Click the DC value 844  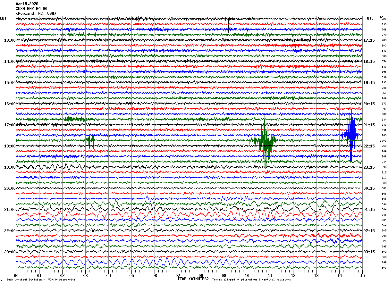pyautogui.click(x=384, y=204)
